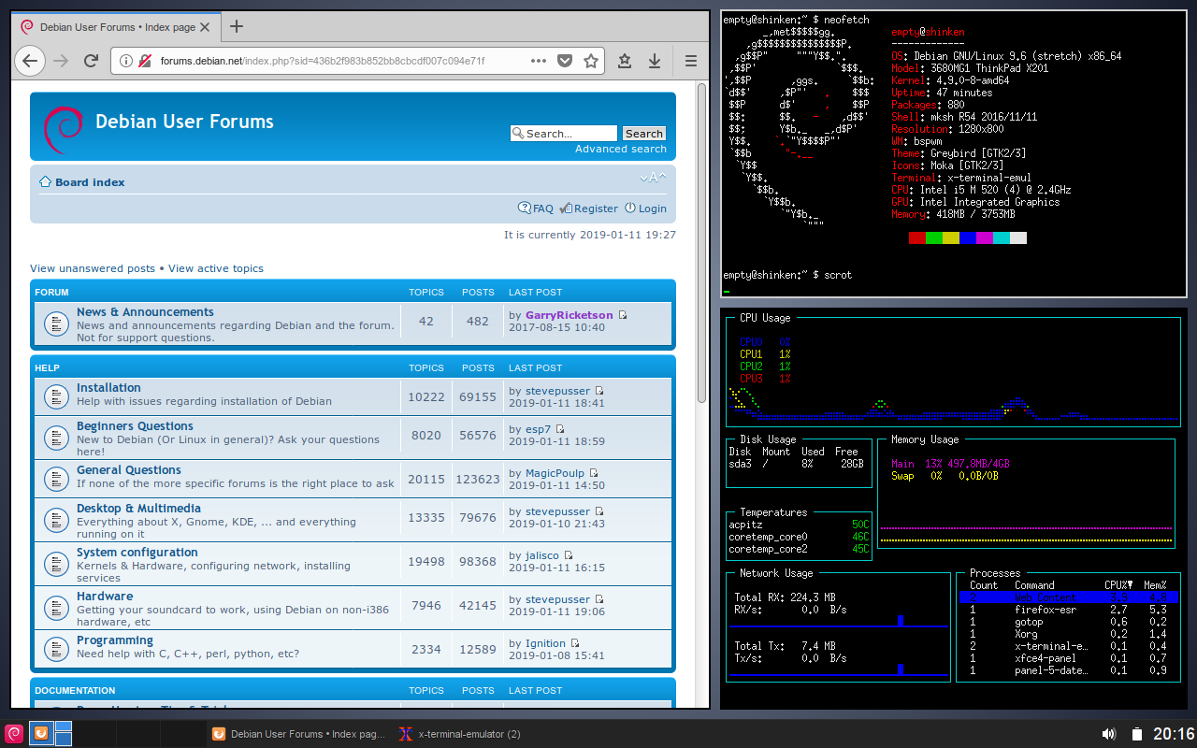Viewport: 1197px width, 748px height.
Task: Open the forum FAQ link
Action: pos(536,209)
